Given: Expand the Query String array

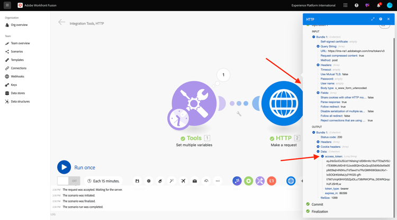Looking at the screenshot, I should [318, 46].
